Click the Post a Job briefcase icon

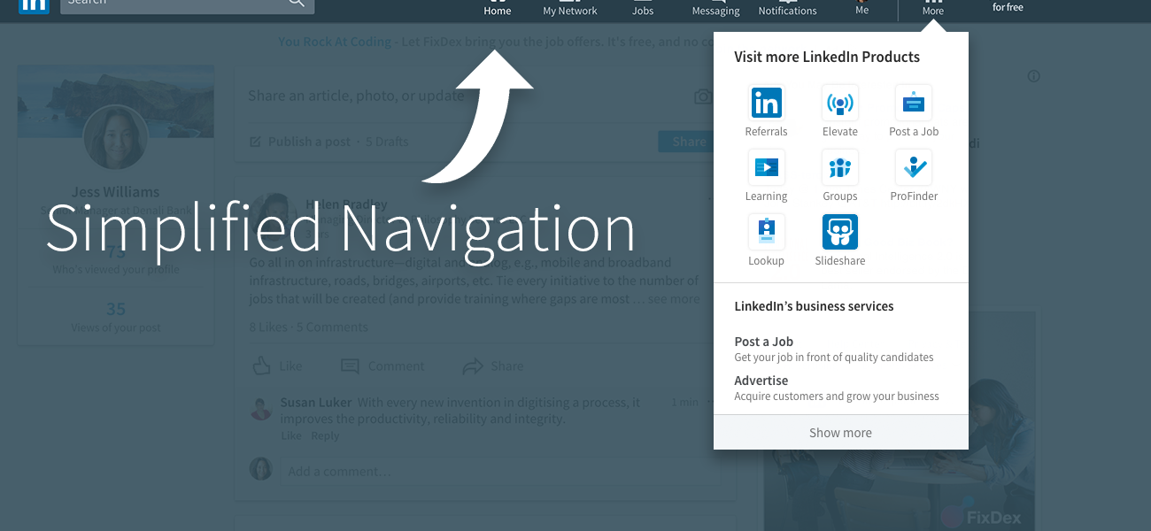pos(913,103)
